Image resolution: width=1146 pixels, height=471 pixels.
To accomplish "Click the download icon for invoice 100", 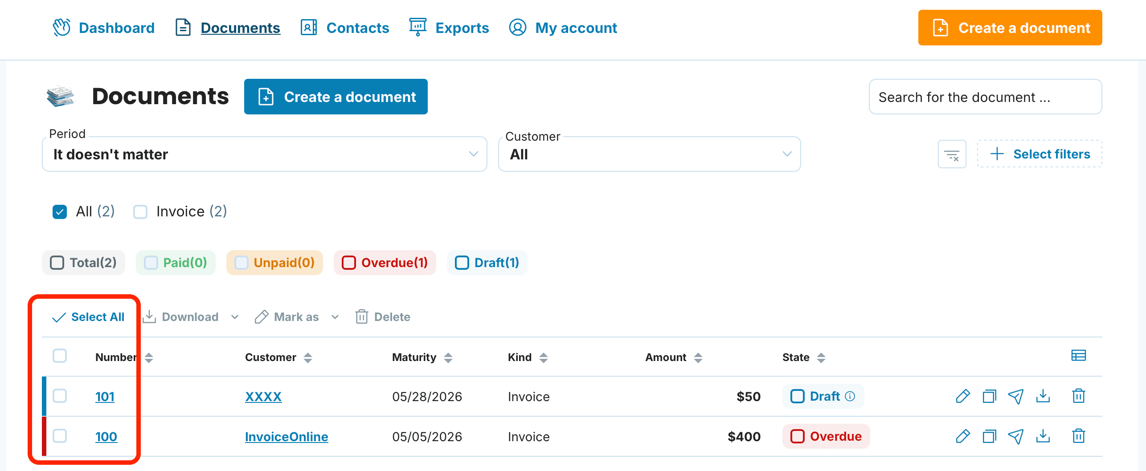I will coord(1043,436).
